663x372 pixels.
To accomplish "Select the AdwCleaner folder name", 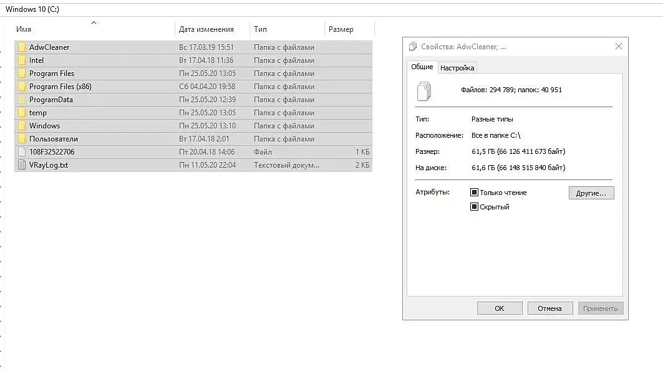I will tap(49, 47).
